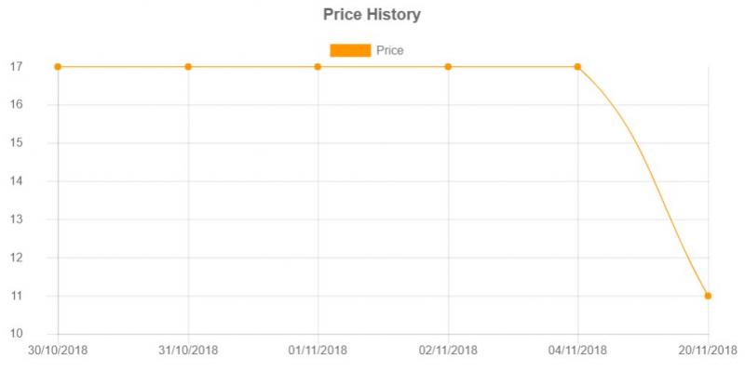Select the data point at 30/10/2018

point(58,66)
